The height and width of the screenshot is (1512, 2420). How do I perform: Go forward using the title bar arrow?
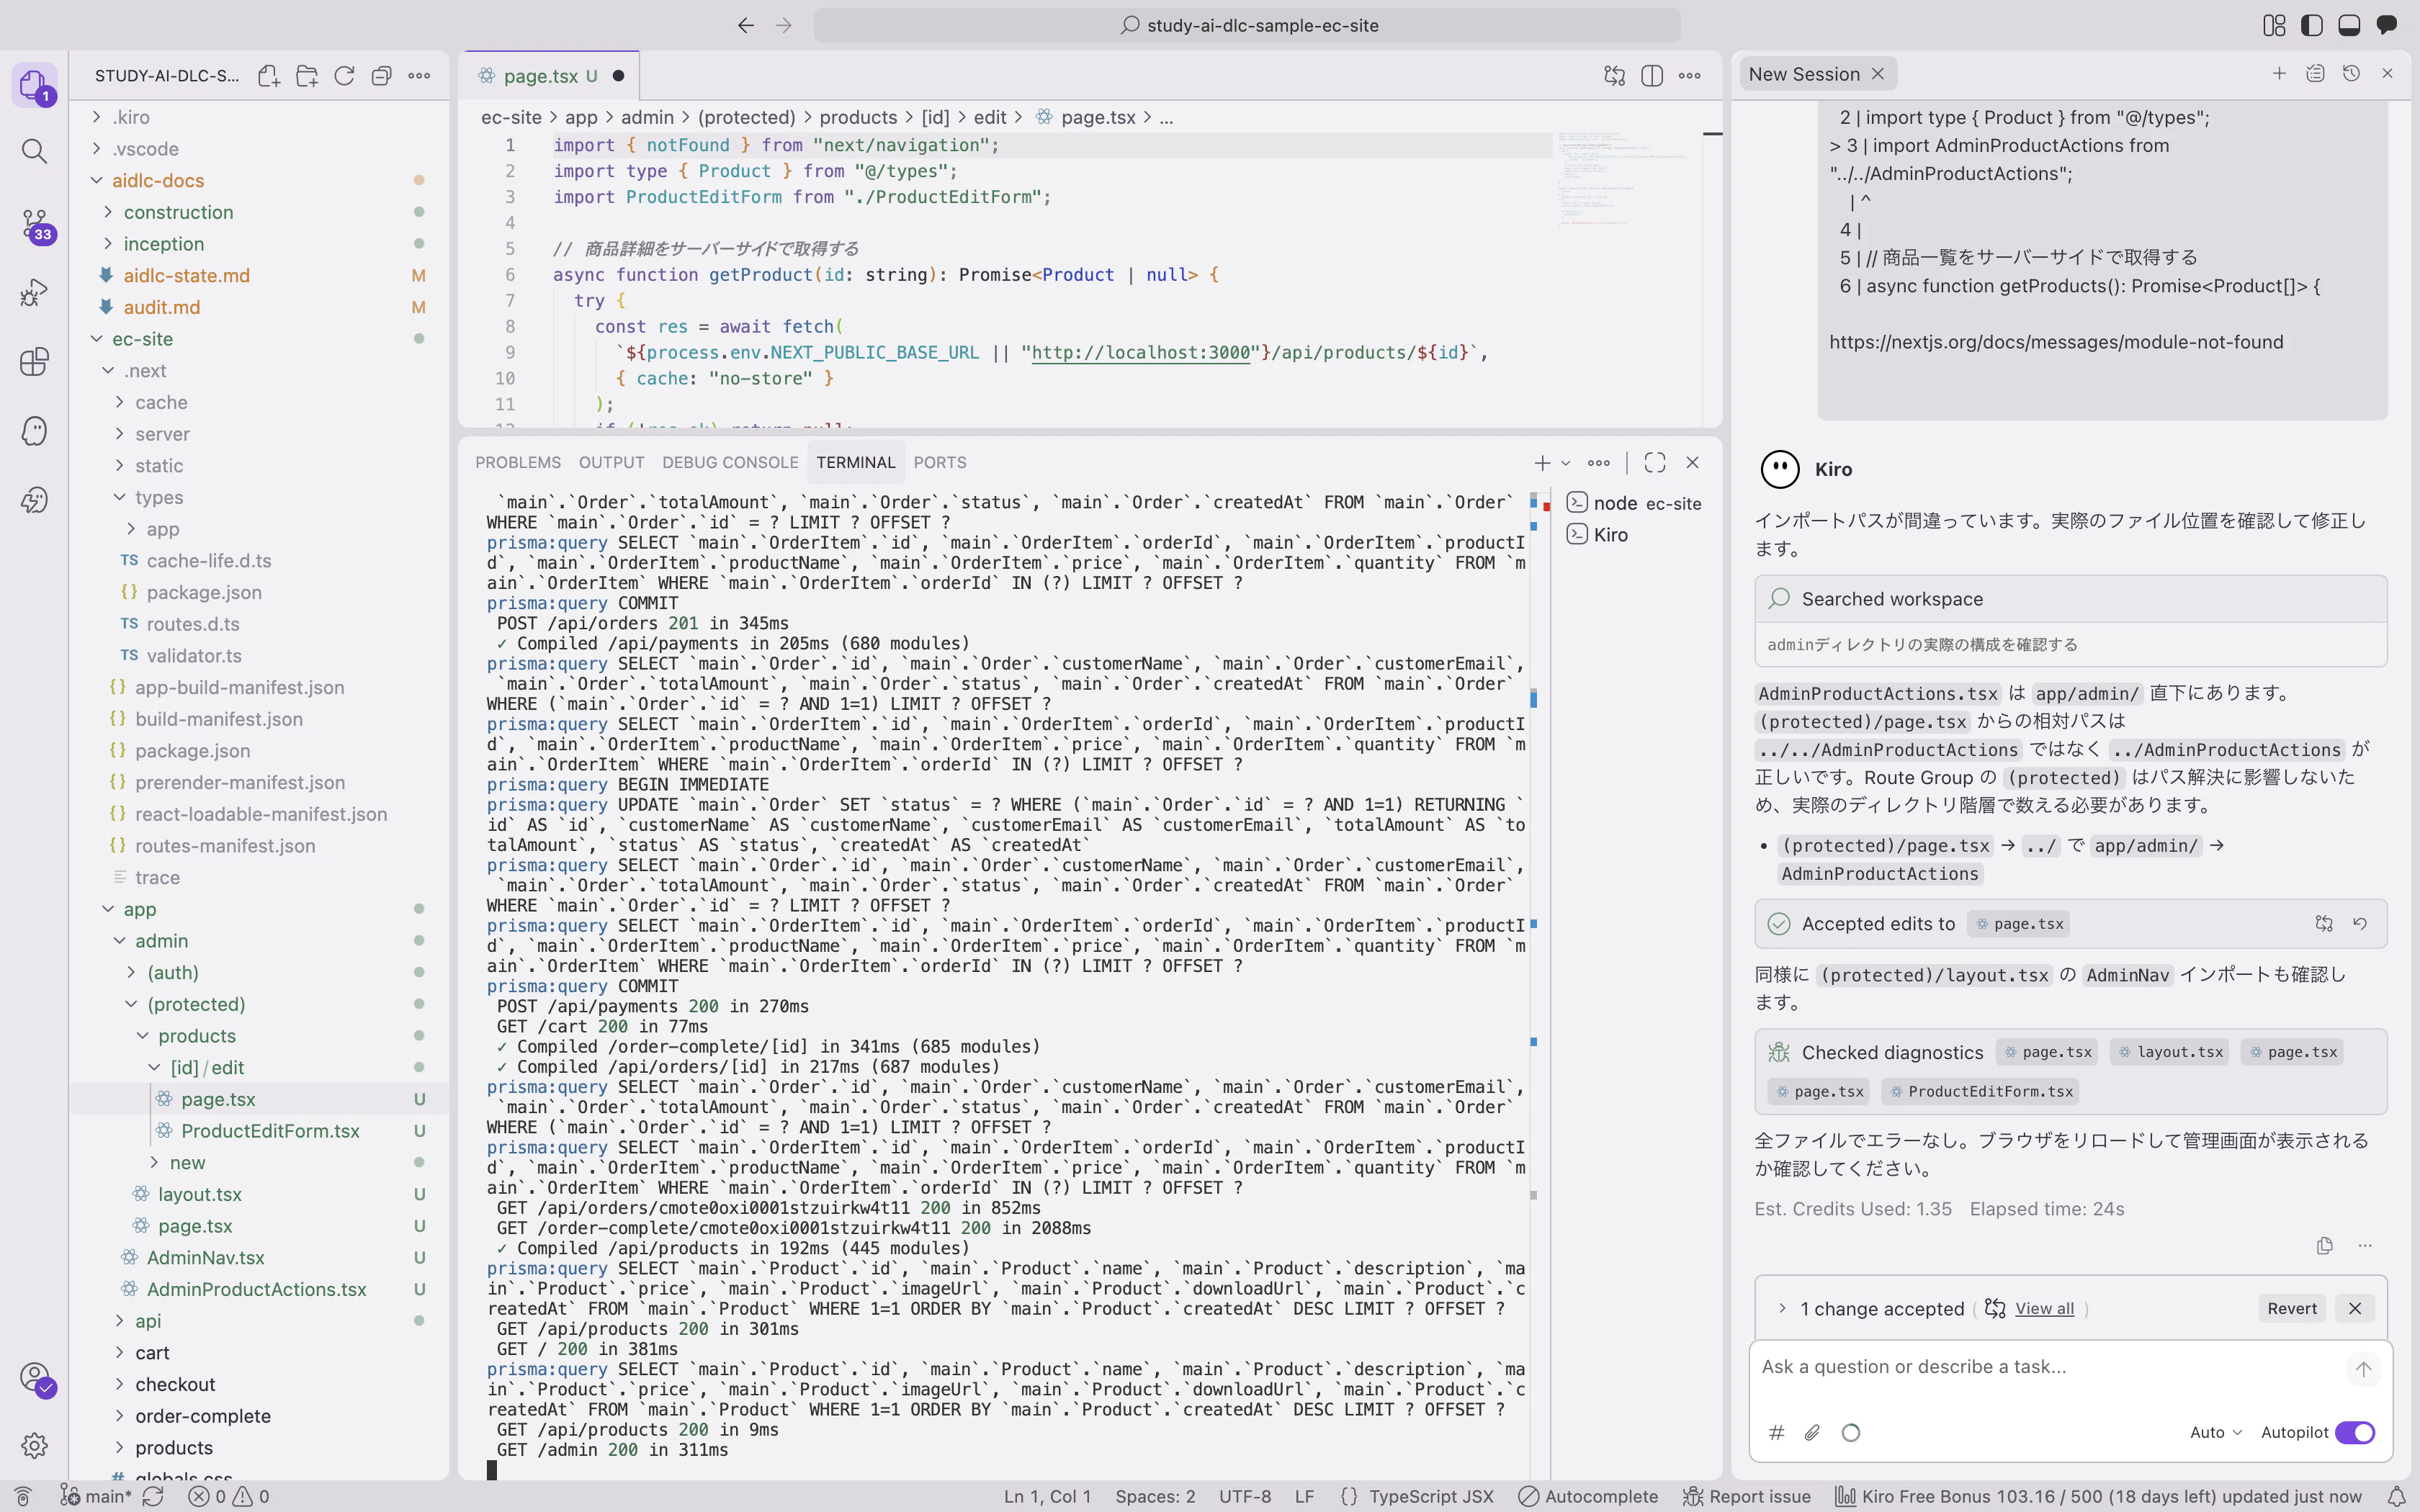coord(784,26)
